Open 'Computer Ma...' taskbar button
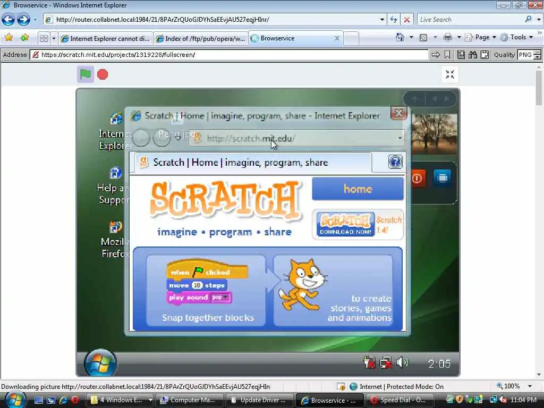The image size is (544, 408). pos(189,400)
